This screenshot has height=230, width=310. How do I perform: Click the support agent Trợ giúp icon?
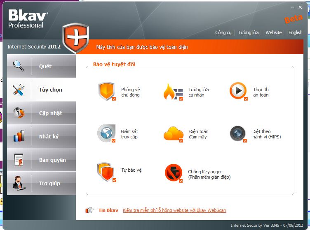pyautogui.click(x=19, y=183)
